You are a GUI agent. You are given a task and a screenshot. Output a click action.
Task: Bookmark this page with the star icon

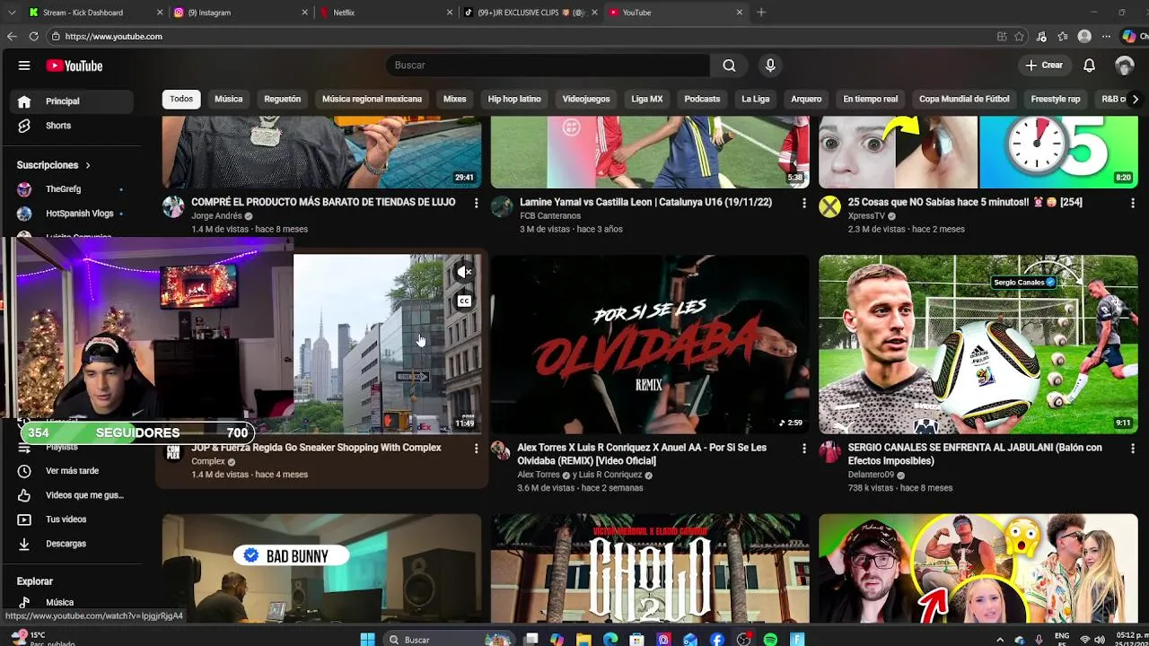coord(1019,37)
